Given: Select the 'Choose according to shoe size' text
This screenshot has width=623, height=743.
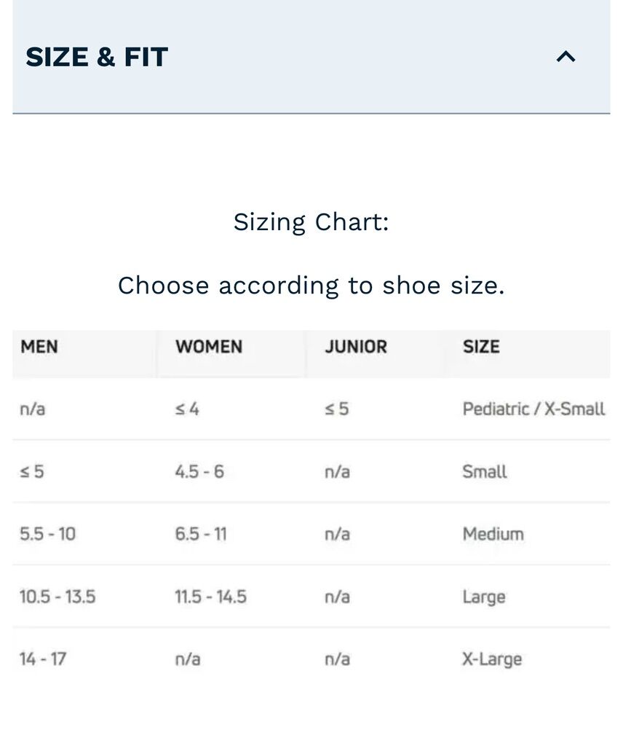Looking at the screenshot, I should click(x=311, y=286).
